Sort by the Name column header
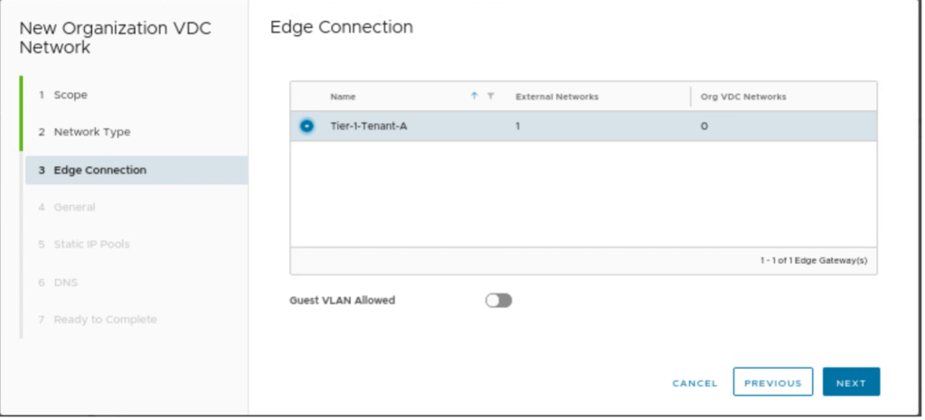 coord(343,97)
